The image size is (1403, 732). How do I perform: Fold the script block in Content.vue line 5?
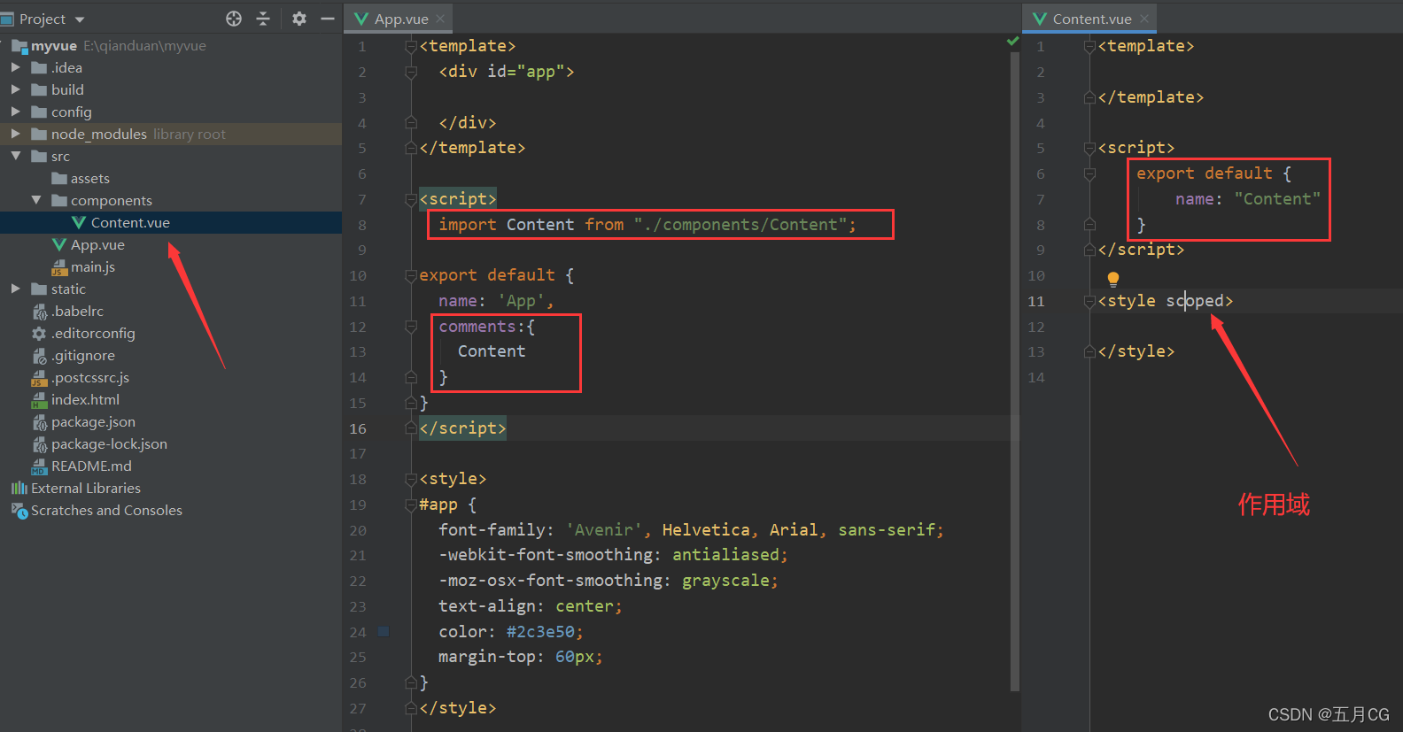coord(1089,148)
